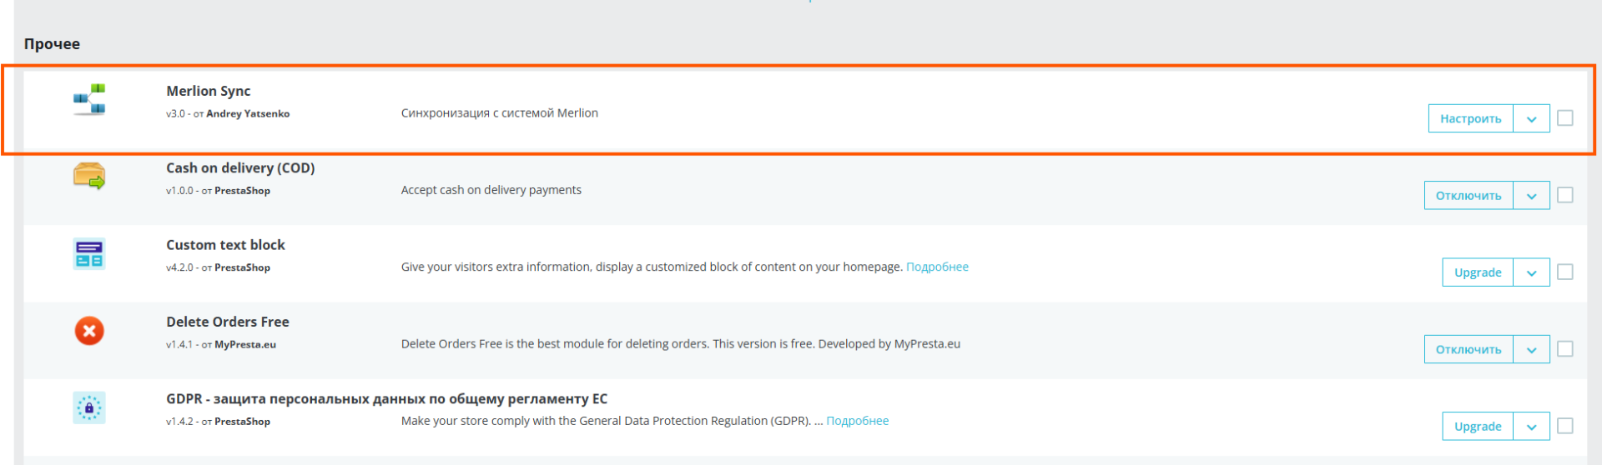Open Подробнее link for the GDPR module

[858, 421]
